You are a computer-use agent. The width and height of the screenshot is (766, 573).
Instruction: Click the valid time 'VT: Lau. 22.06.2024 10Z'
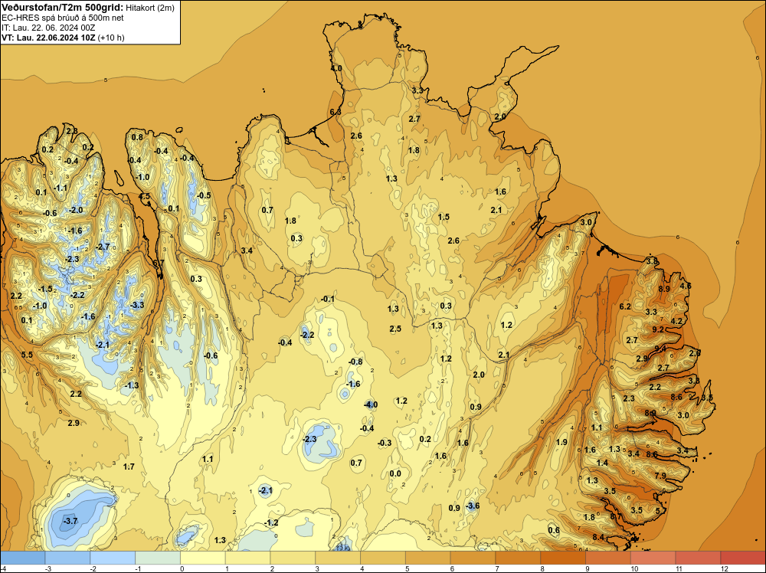[x=49, y=38]
